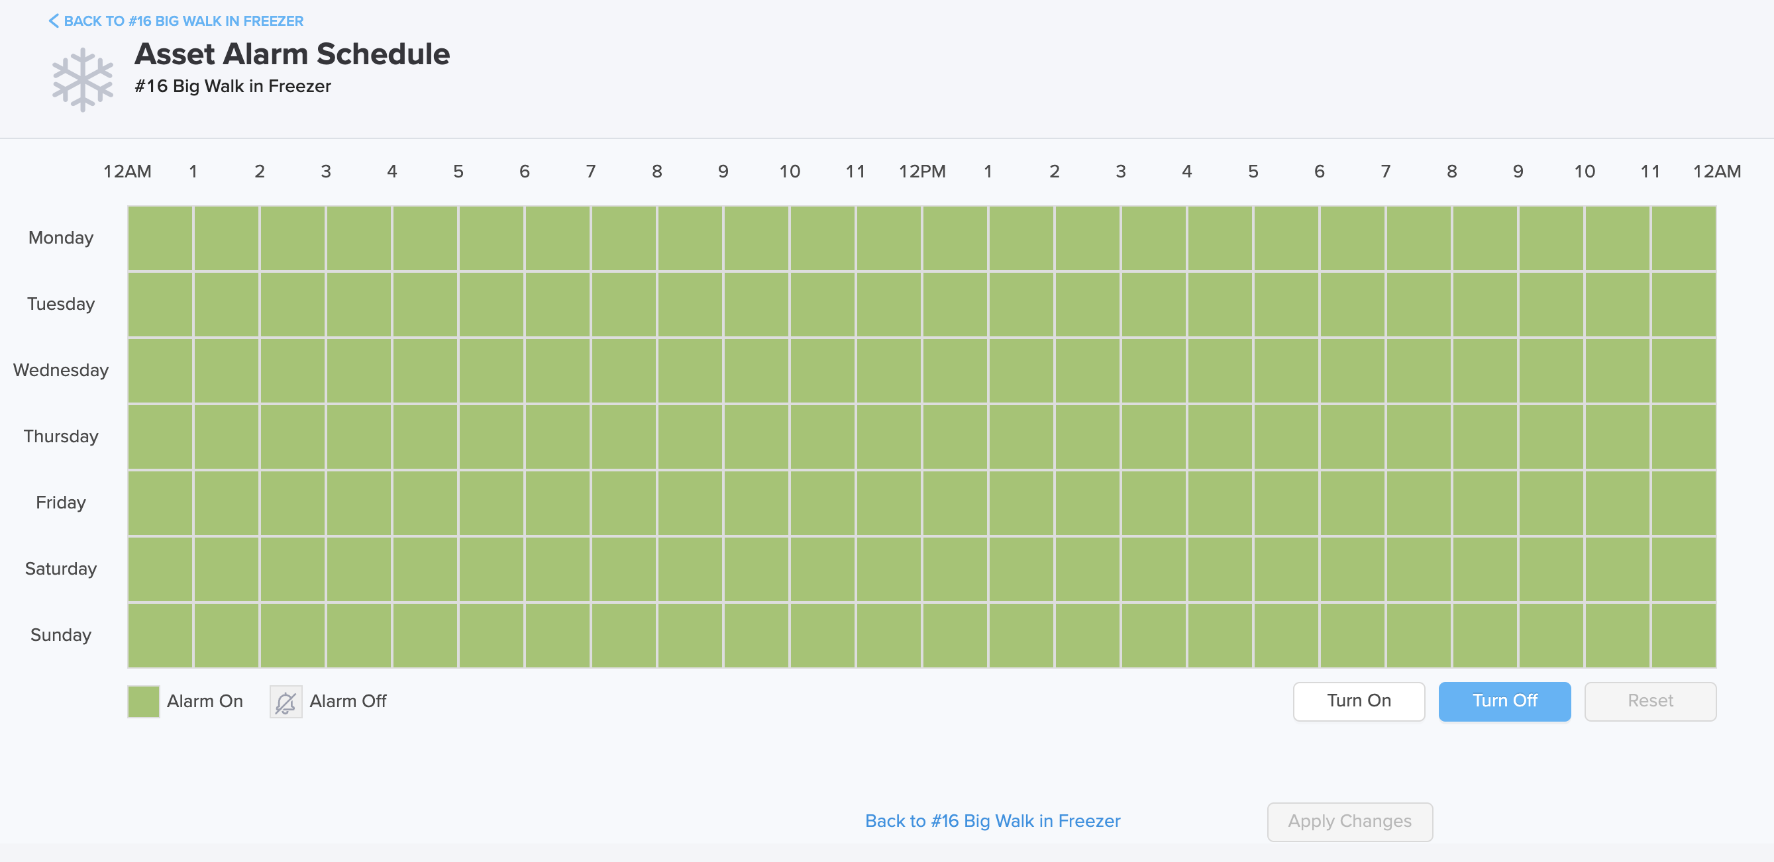Viewport: 1774px width, 862px height.
Task: Toggle Tuesday 5PM alarm cell
Action: point(1286,305)
